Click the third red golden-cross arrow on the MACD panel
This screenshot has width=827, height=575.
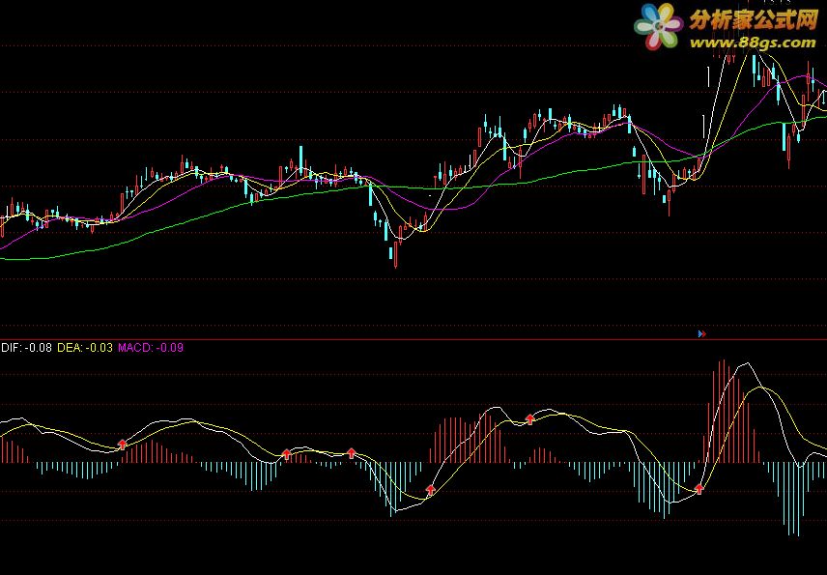pos(352,452)
